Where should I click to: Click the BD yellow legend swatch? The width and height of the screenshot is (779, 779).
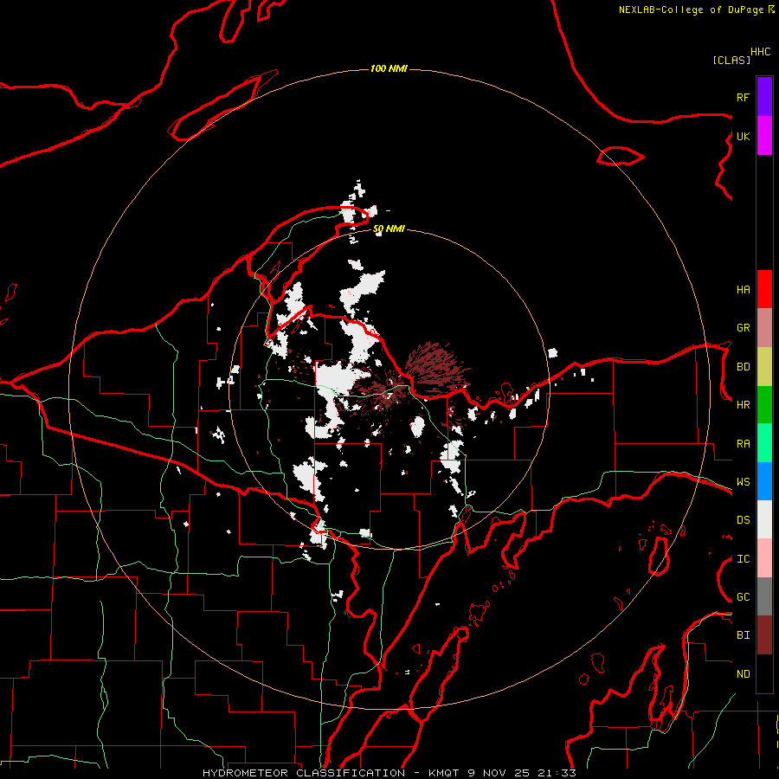[x=764, y=366]
